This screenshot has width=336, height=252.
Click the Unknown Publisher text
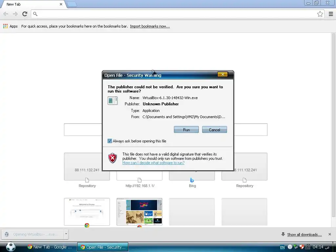coord(160,104)
